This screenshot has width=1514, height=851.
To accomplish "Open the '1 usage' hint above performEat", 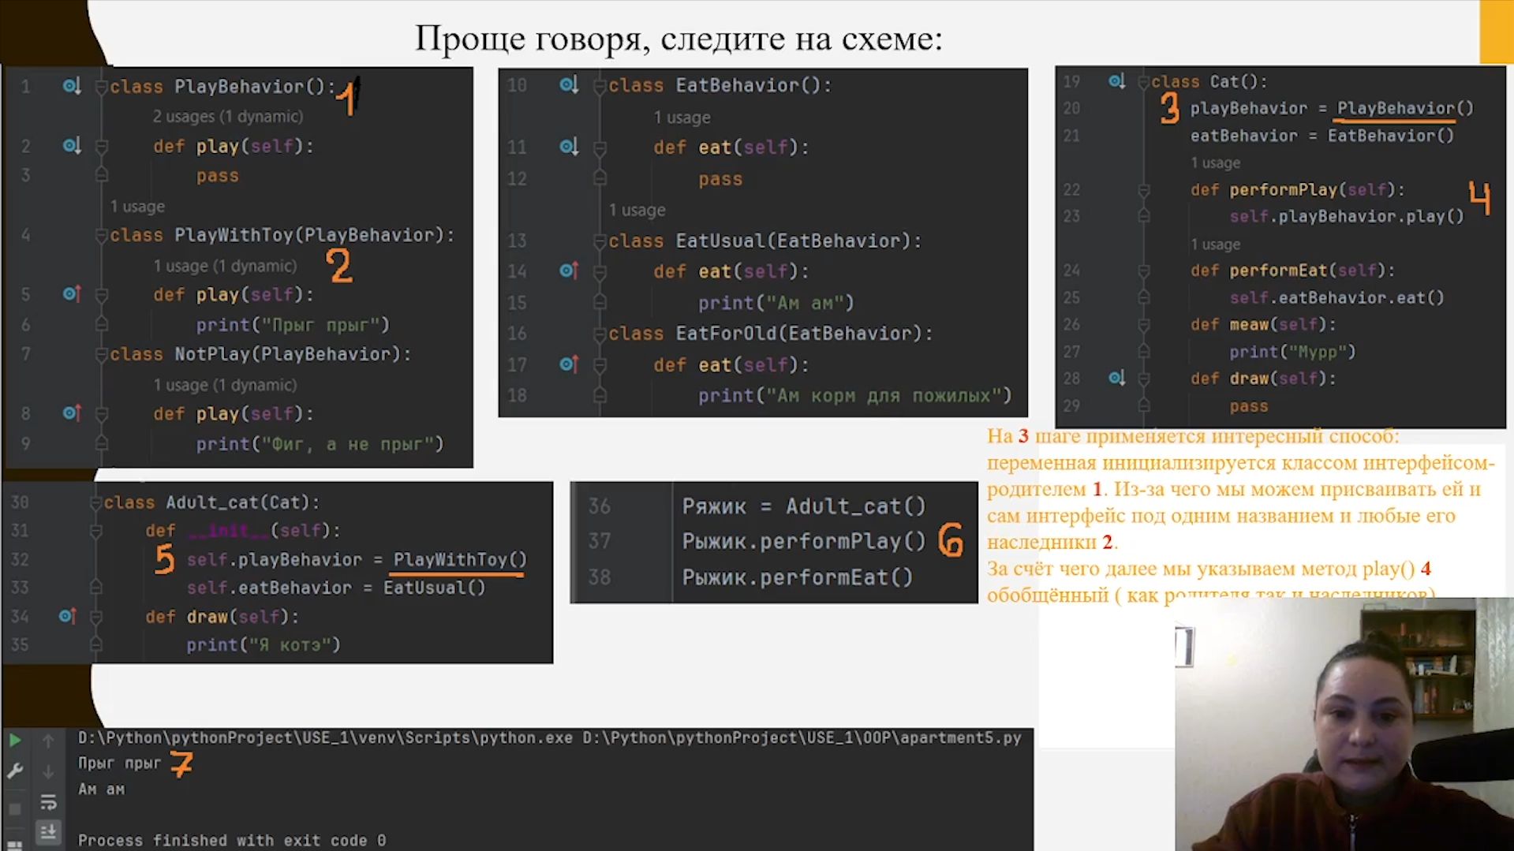I will (x=1215, y=244).
